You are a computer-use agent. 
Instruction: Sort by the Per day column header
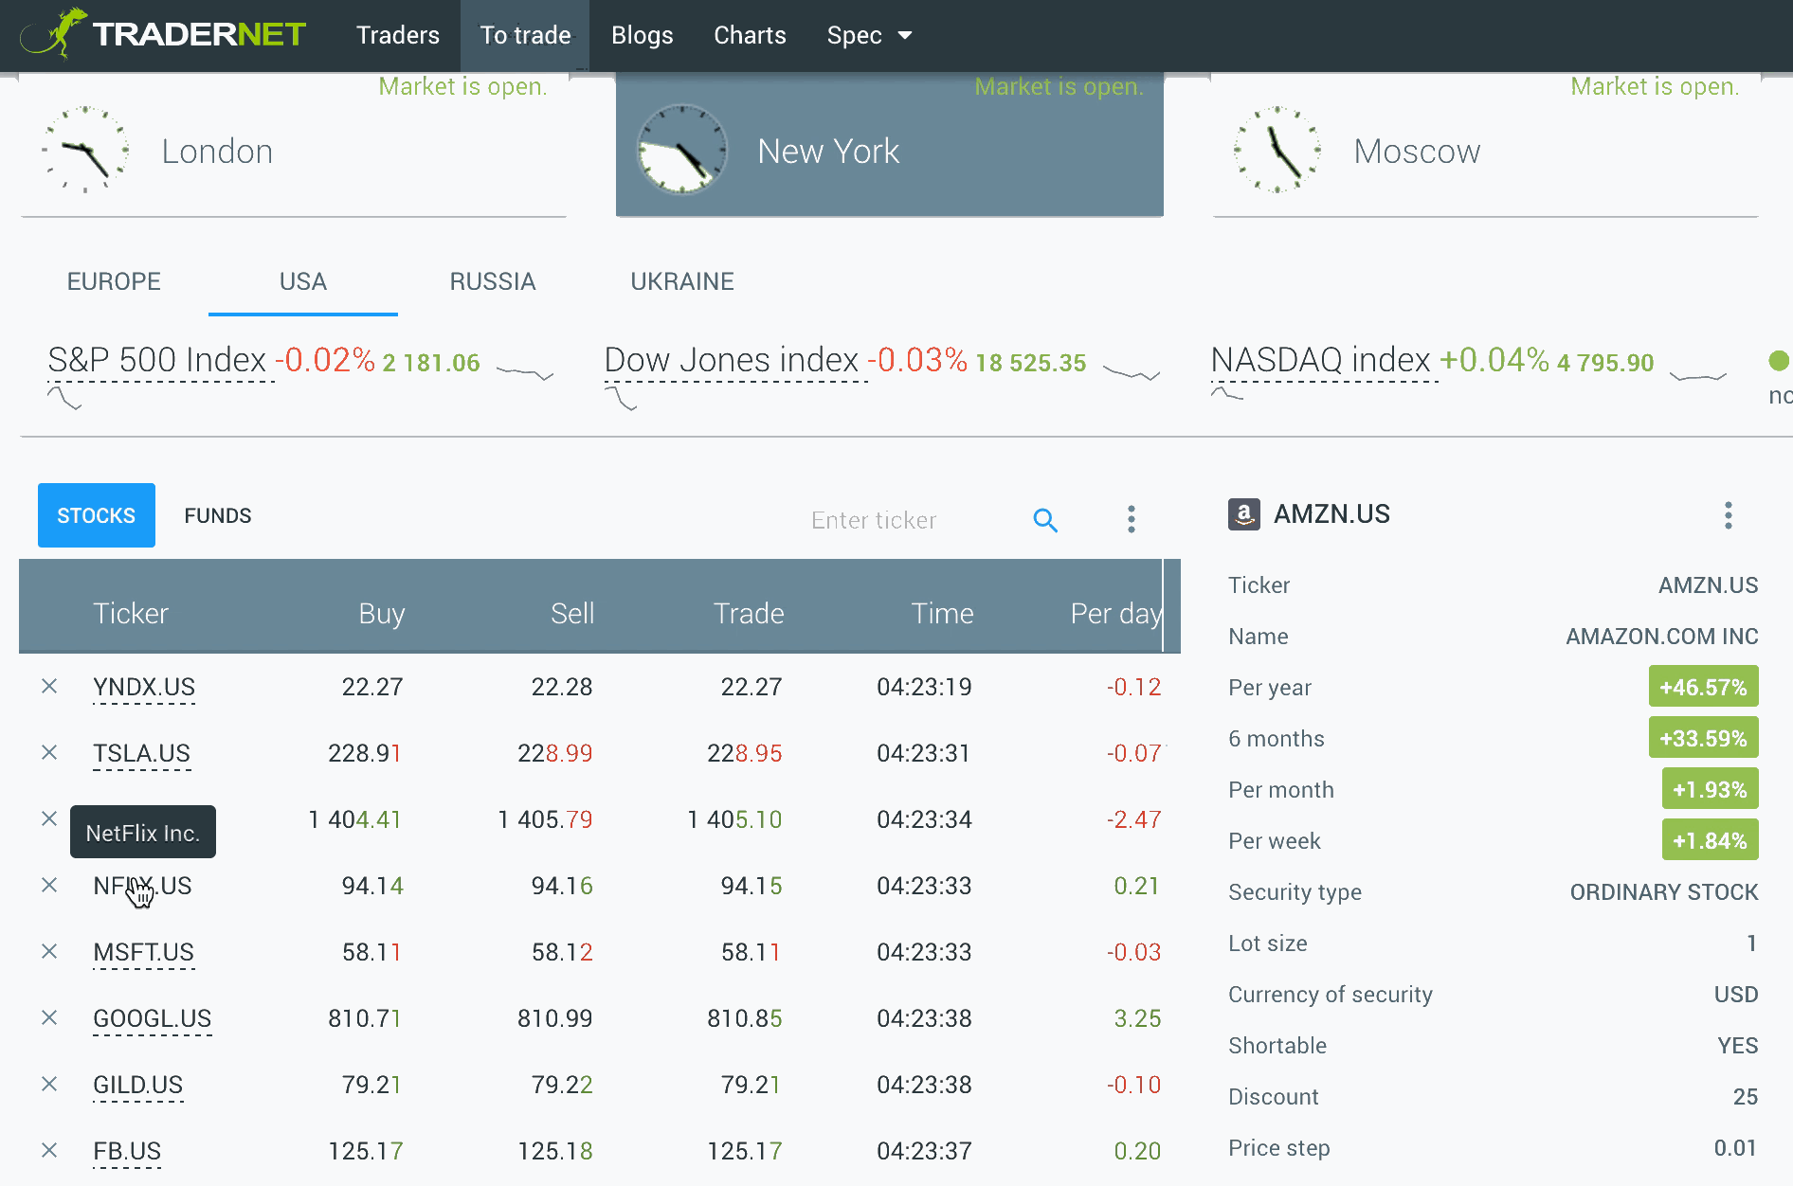click(x=1116, y=614)
